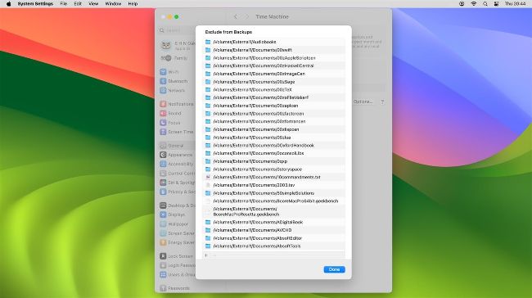The height and width of the screenshot is (298, 532).
Task: Open the Apple menu
Action: click(8, 4)
